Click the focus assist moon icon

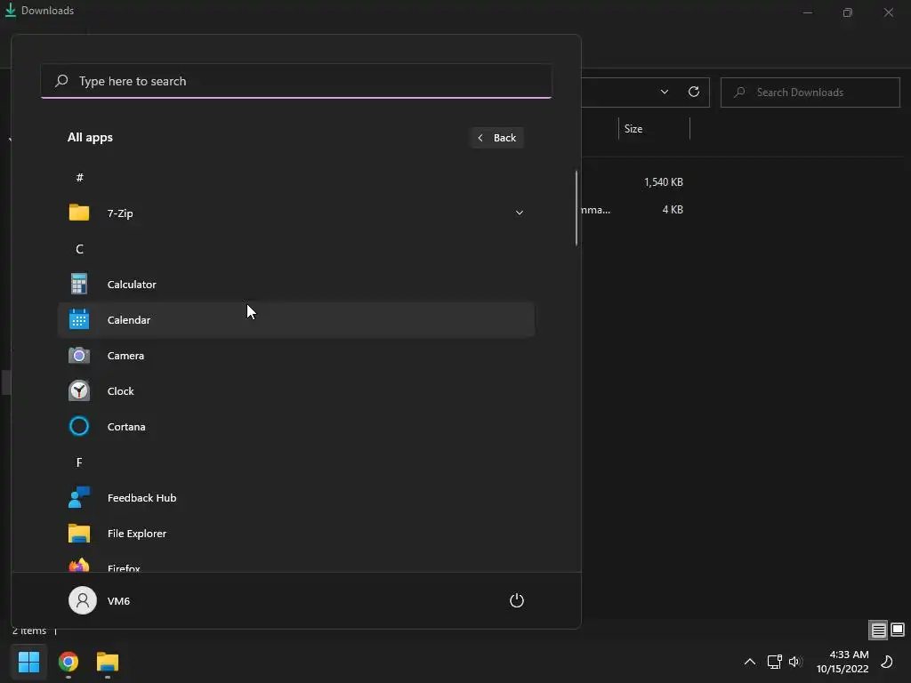(887, 662)
